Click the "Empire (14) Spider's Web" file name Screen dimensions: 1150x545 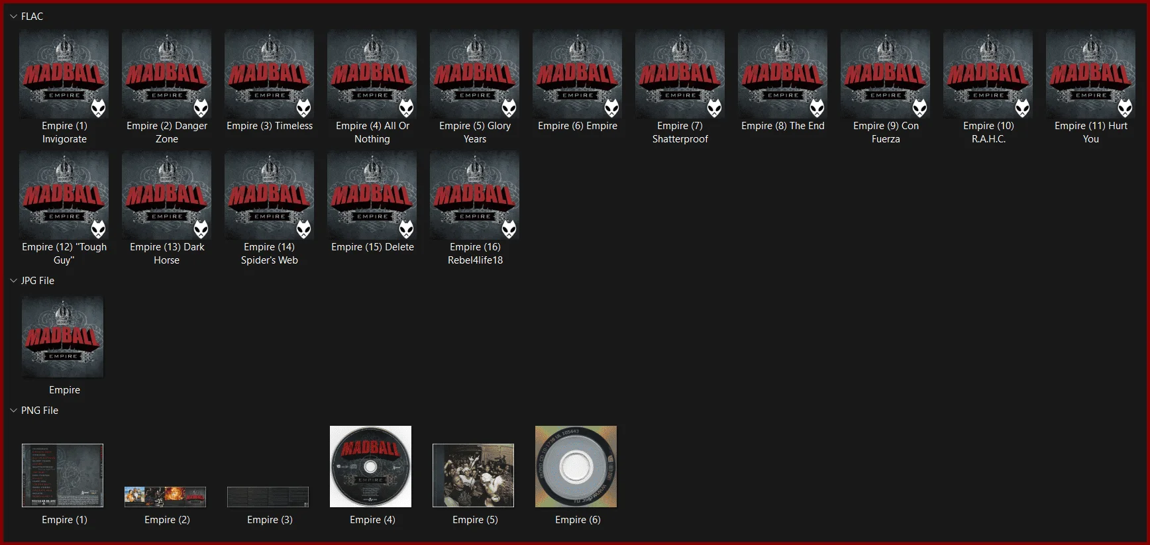(270, 254)
